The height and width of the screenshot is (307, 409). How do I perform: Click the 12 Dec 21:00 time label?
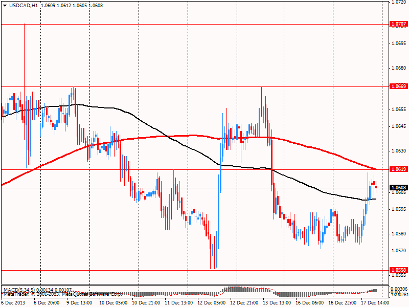(244, 302)
